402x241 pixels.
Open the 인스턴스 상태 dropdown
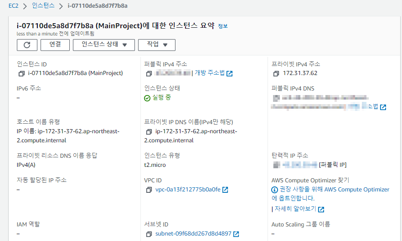click(104, 45)
